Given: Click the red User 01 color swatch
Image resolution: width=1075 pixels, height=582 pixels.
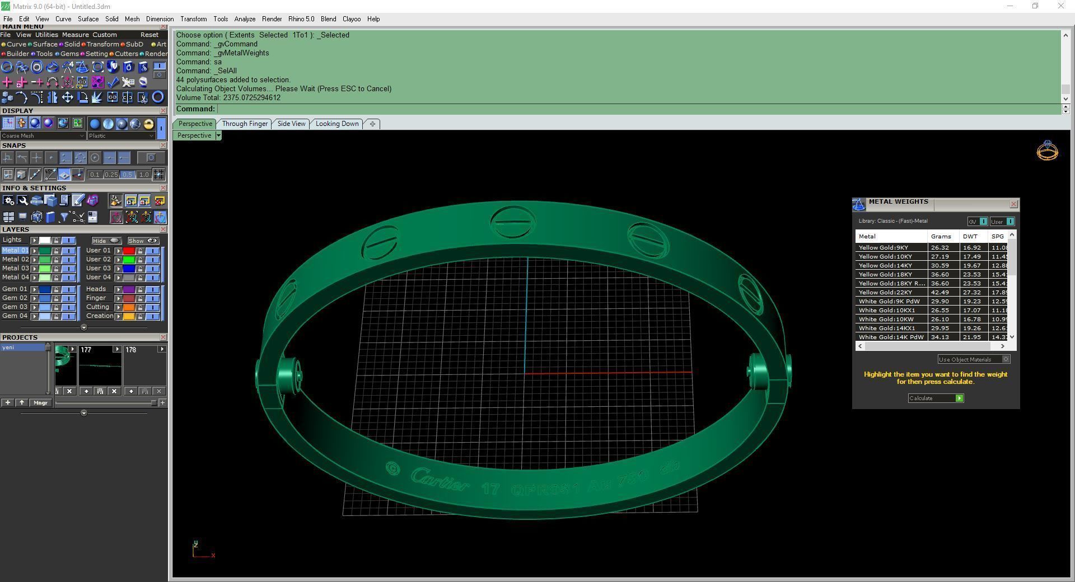Looking at the screenshot, I should coord(129,251).
